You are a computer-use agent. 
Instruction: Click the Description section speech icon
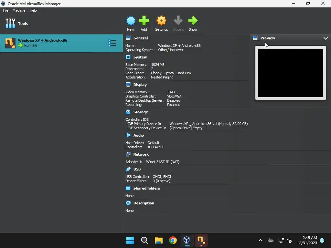pos(128,203)
